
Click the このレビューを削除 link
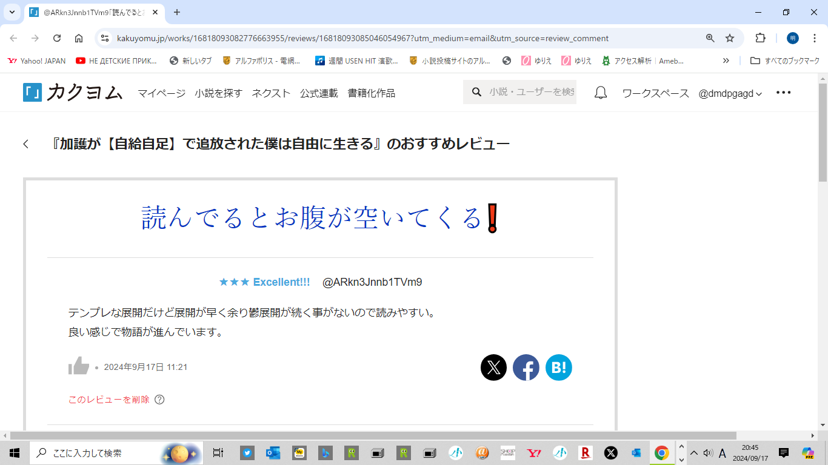point(109,400)
